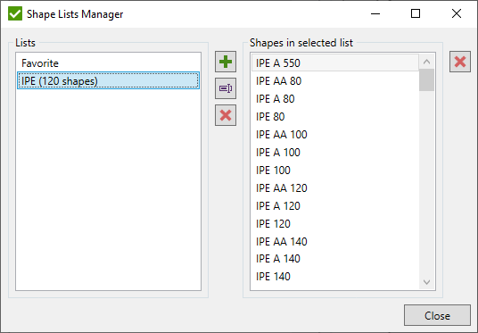This screenshot has height=333, width=478.
Task: Click the green checkmark app icon
Action: [x=15, y=14]
